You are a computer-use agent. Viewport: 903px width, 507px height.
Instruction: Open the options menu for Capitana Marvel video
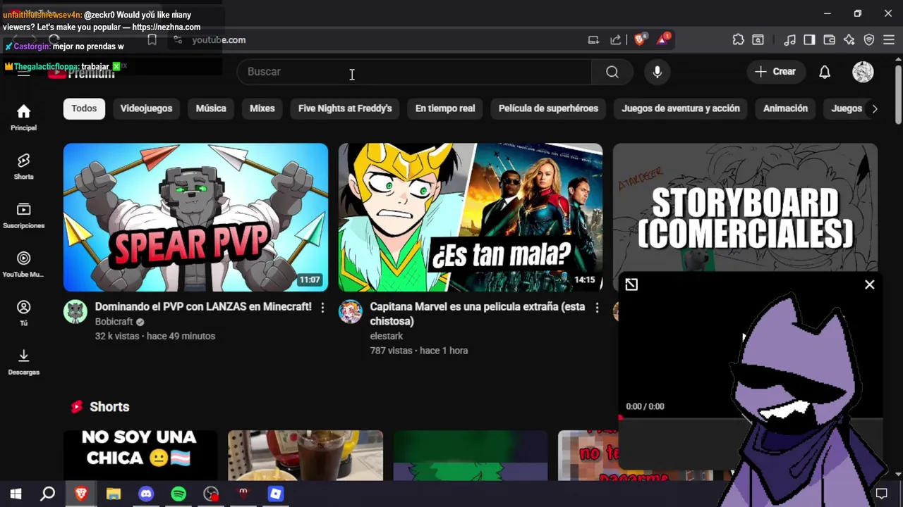pos(597,308)
